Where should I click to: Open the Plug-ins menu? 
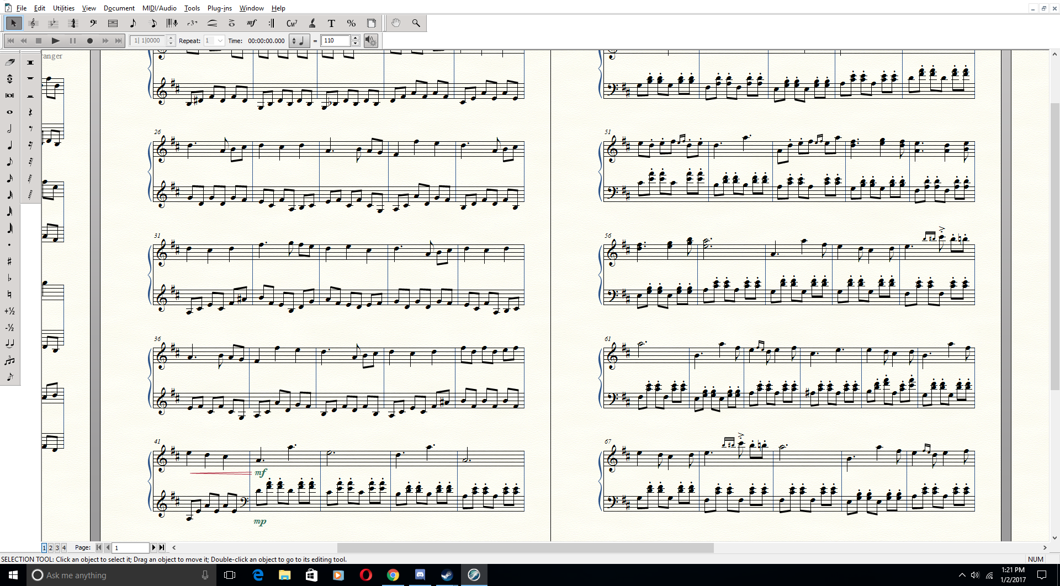(x=220, y=8)
